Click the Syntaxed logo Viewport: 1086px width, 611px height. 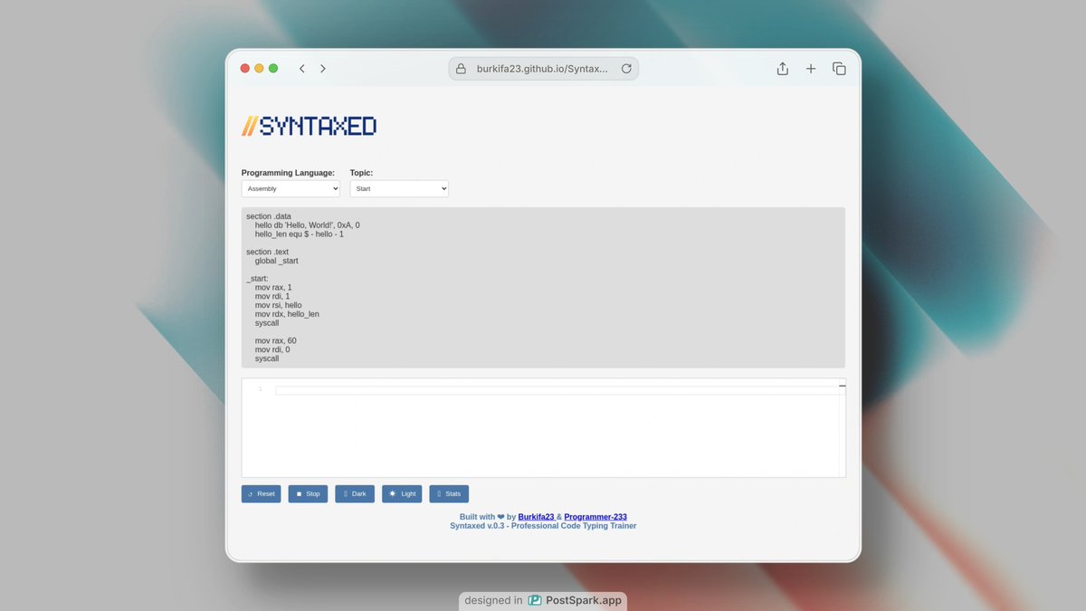(x=309, y=127)
